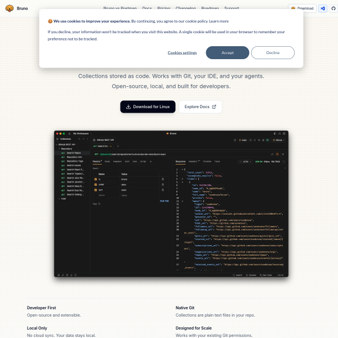The width and height of the screenshot is (338, 338).
Task: Open Dev Tools from the app status bar
Action: click(266, 275)
